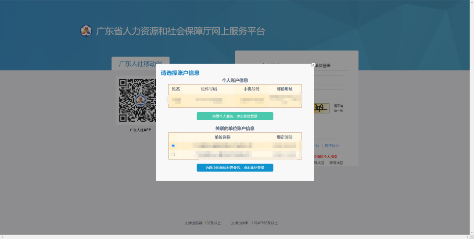
Task: Open the 数字证书 link
Action: [331, 146]
